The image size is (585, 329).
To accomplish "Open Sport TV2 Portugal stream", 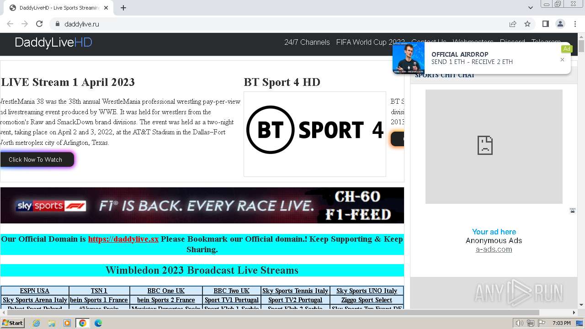I will [x=295, y=300].
